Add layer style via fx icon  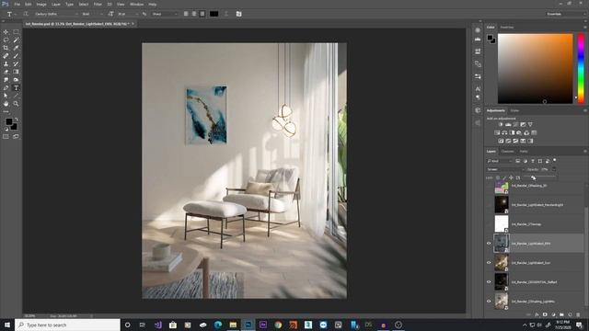point(537,314)
